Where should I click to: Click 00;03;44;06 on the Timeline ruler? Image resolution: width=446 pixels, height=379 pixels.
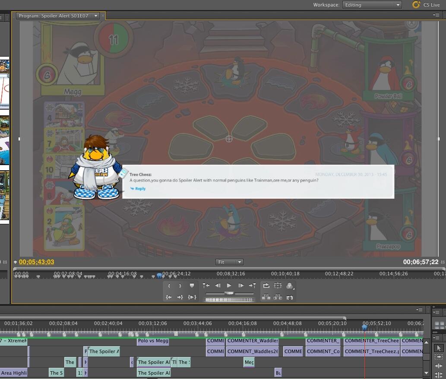point(197,323)
